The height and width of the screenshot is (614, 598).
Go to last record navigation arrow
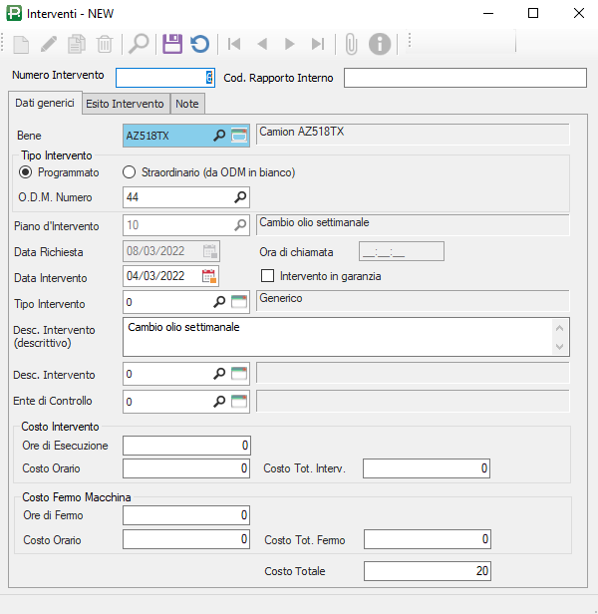click(318, 43)
